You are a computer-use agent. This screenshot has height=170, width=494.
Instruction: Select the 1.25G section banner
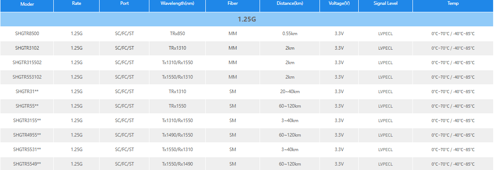pos(247,19)
